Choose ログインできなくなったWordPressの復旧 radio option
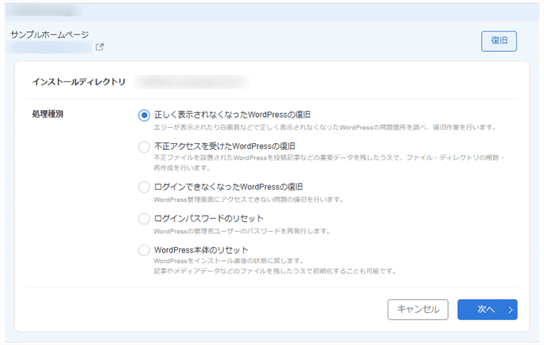 pos(144,187)
